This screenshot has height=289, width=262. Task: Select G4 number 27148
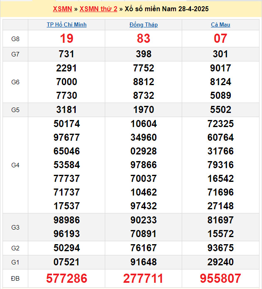pos(221,206)
